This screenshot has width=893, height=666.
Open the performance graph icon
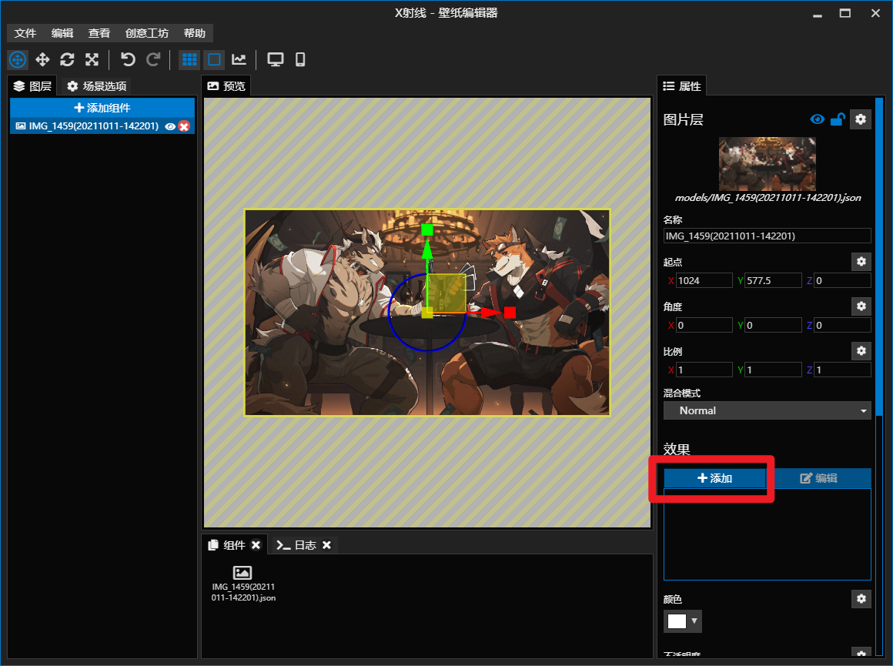click(x=239, y=59)
